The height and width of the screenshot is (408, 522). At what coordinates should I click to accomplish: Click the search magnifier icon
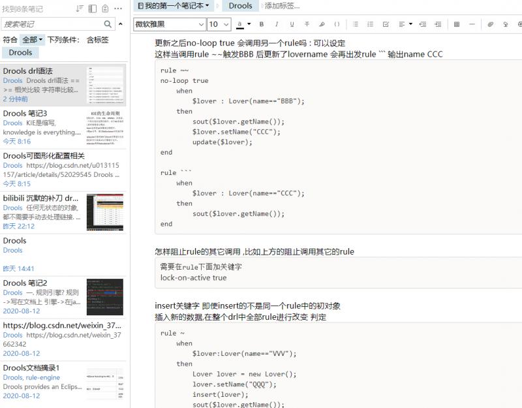[108, 24]
